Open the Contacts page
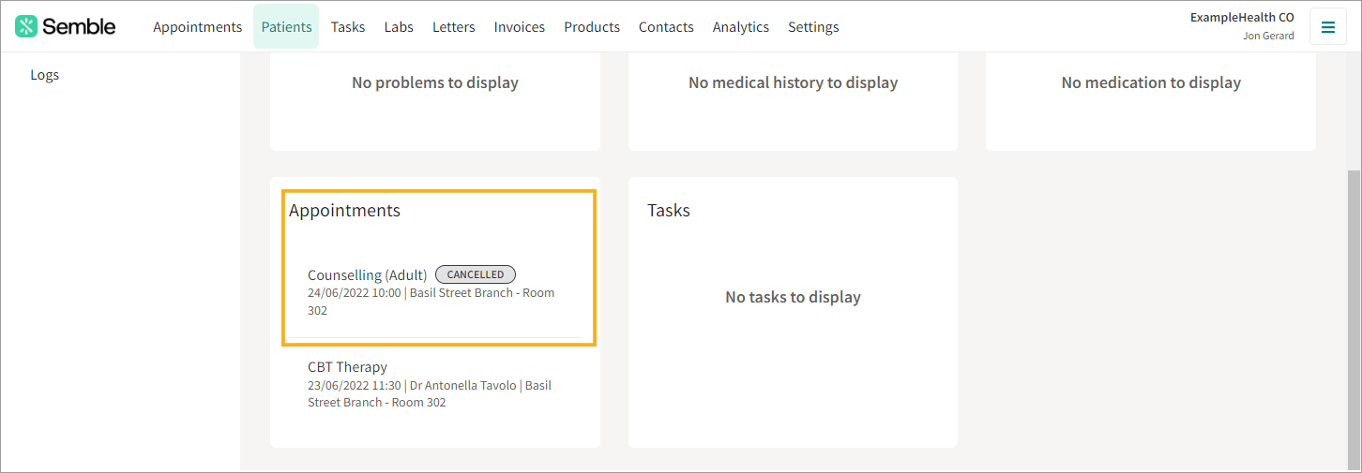Viewport: 1362px width, 473px height. click(x=666, y=27)
